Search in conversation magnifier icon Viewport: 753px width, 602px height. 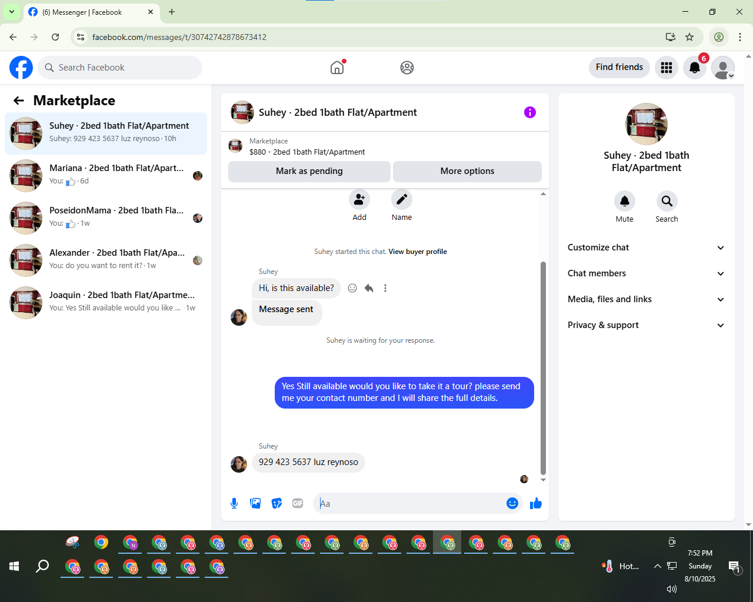click(x=667, y=201)
